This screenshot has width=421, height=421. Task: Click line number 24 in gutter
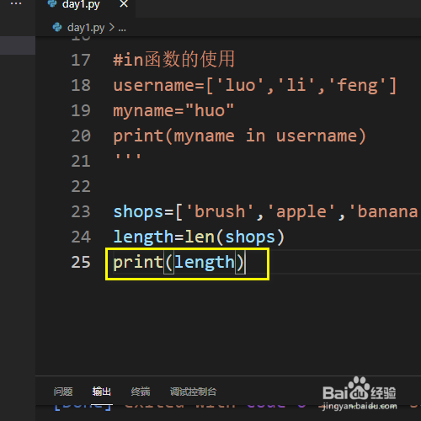(81, 237)
